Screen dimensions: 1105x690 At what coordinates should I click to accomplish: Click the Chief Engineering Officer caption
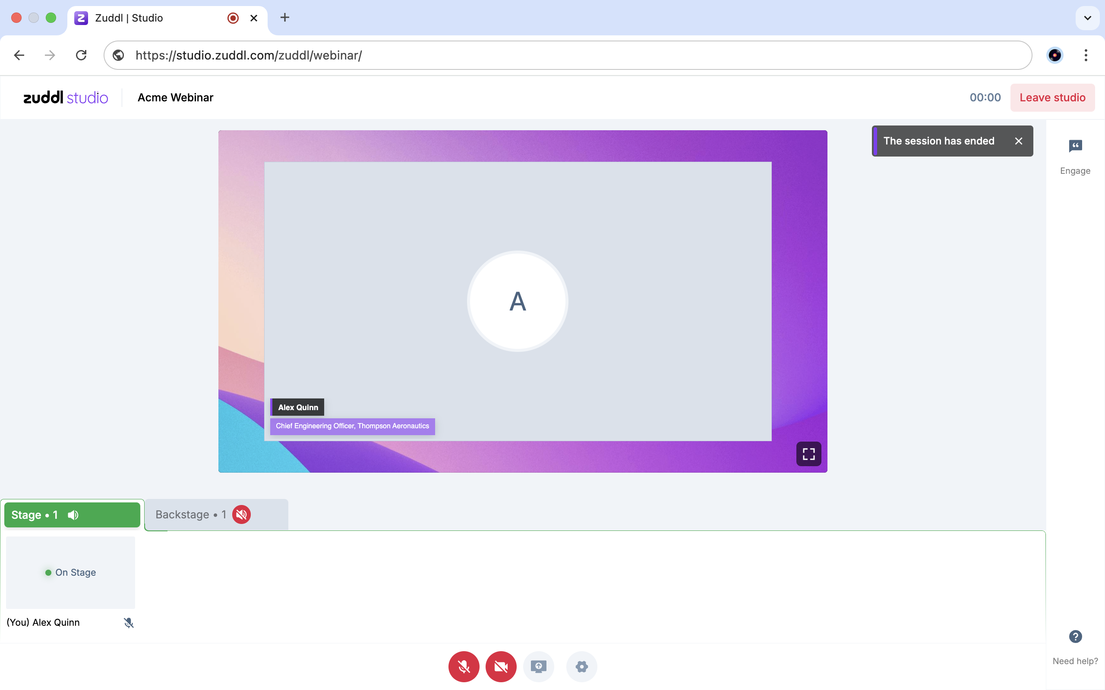(x=353, y=426)
